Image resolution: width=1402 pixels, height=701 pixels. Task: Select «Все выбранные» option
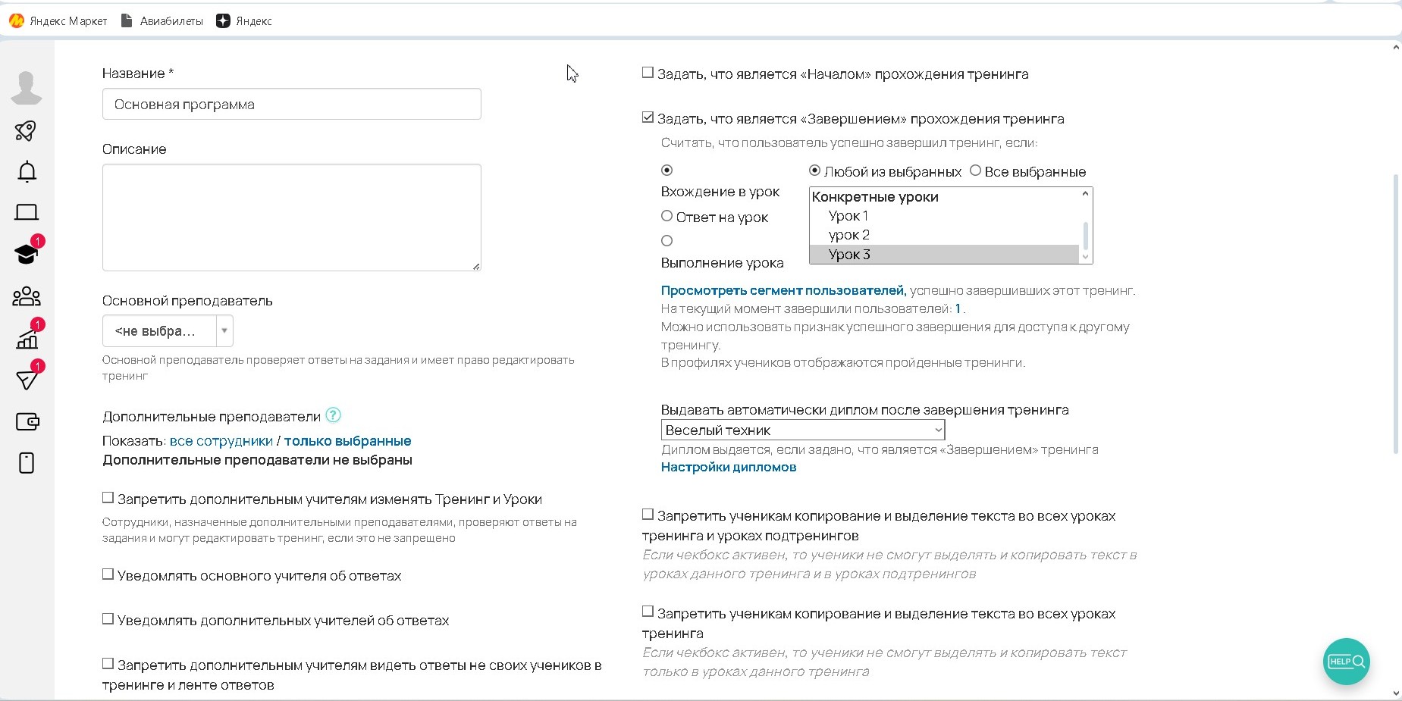click(x=974, y=171)
